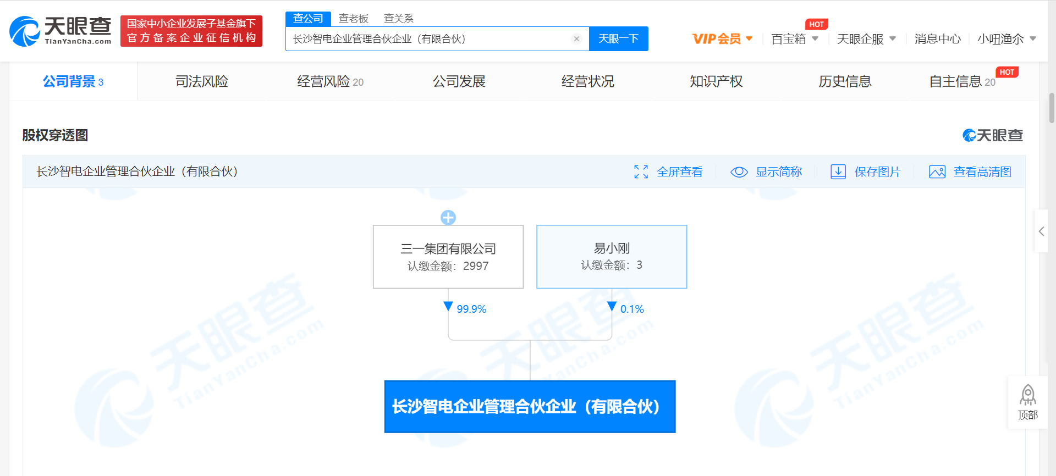This screenshot has height=476, width=1056.
Task: Click the 天眼查 watermark logo beside chart title
Action: (993, 135)
